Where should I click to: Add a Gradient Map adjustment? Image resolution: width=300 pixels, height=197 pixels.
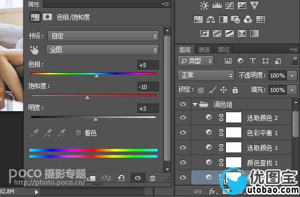(x=254, y=34)
